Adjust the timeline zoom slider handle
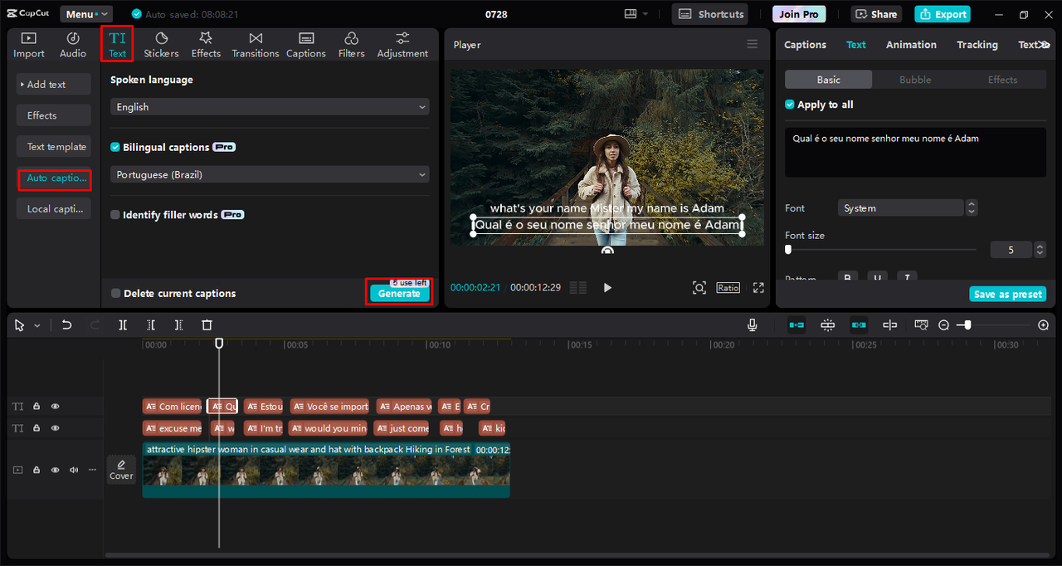The height and width of the screenshot is (566, 1062). coord(967,325)
